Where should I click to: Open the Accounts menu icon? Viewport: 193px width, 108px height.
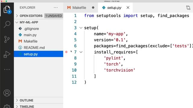pos(7,93)
